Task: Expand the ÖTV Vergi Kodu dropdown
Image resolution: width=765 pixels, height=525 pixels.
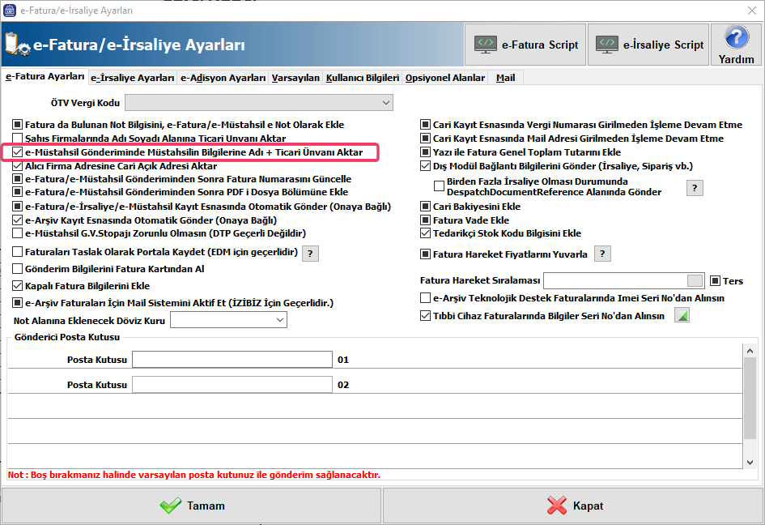Action: [385, 103]
